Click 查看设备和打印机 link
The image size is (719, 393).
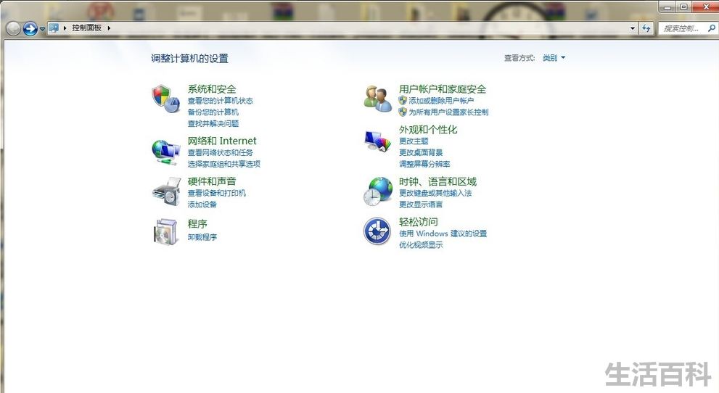click(x=216, y=193)
